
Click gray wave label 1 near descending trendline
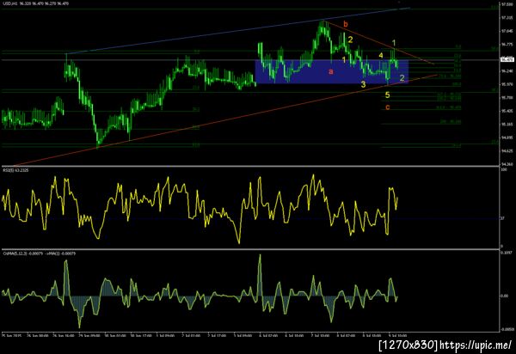pos(394,43)
